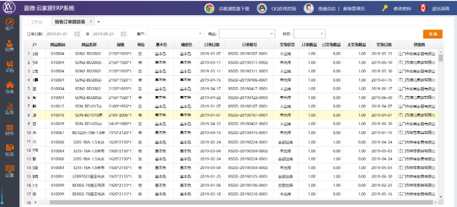Click the scroll-left arrow of horizontal scrollbar

pos(35,202)
